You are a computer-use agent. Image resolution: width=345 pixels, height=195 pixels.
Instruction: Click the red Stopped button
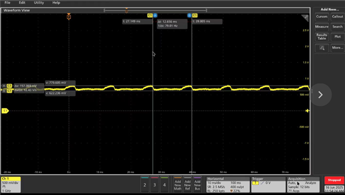click(x=334, y=180)
